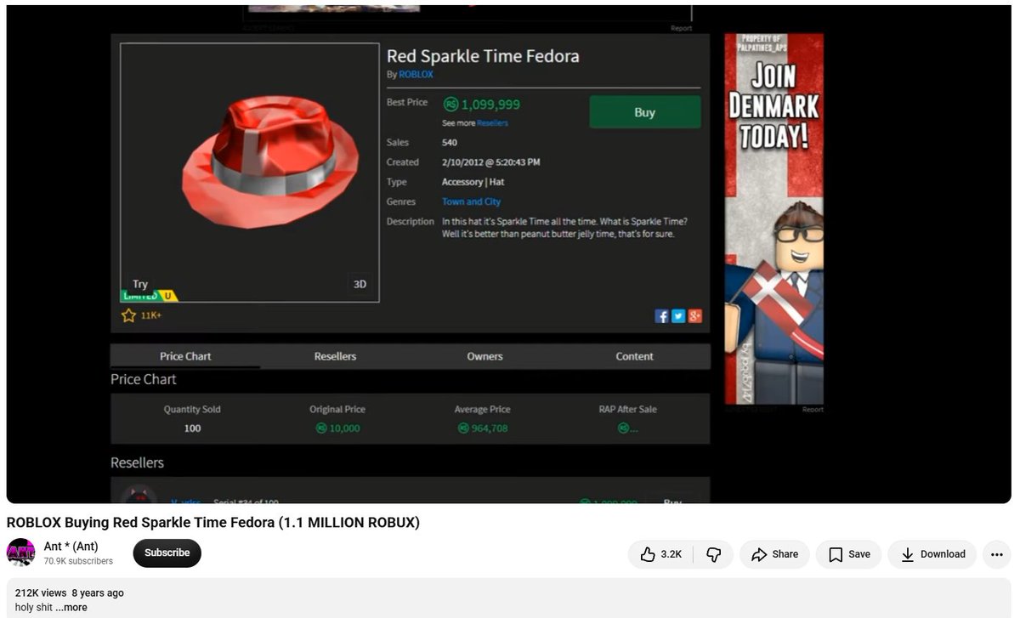This screenshot has height=618, width=1020.
Task: Click the Average Price 964,708 value
Action: pos(482,428)
